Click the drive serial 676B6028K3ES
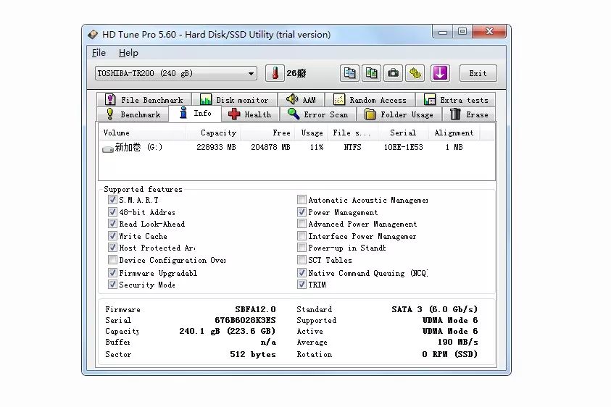This screenshot has height=407, width=611. (x=245, y=320)
